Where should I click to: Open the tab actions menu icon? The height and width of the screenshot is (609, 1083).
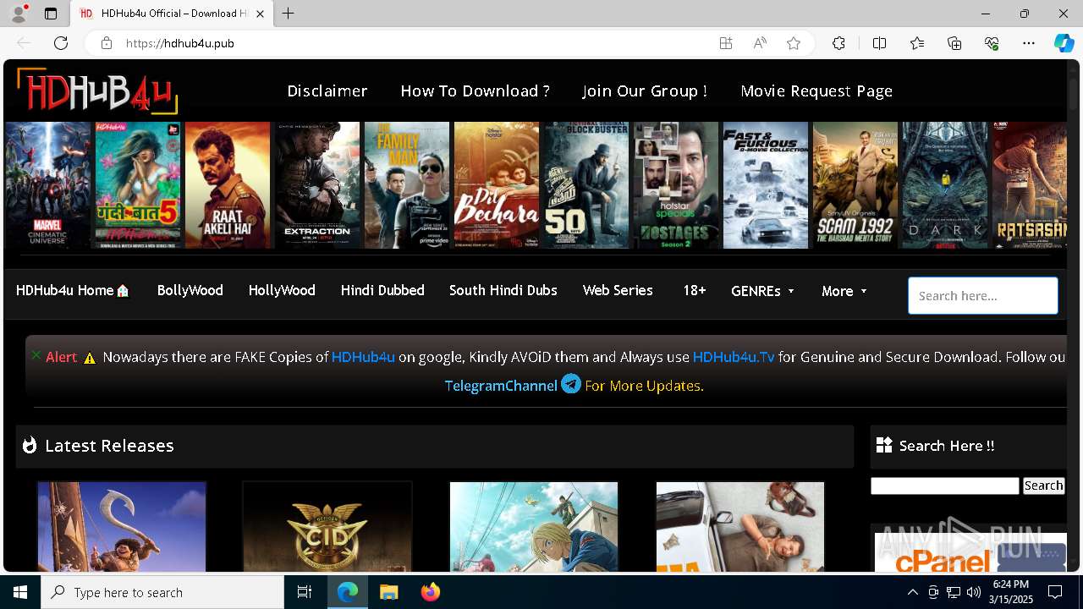point(51,14)
